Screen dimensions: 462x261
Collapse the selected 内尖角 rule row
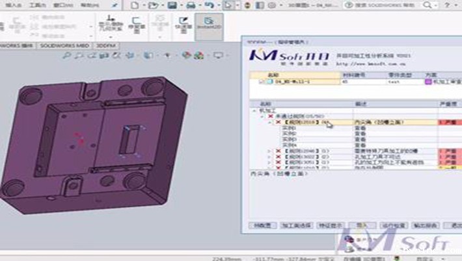[270, 122]
